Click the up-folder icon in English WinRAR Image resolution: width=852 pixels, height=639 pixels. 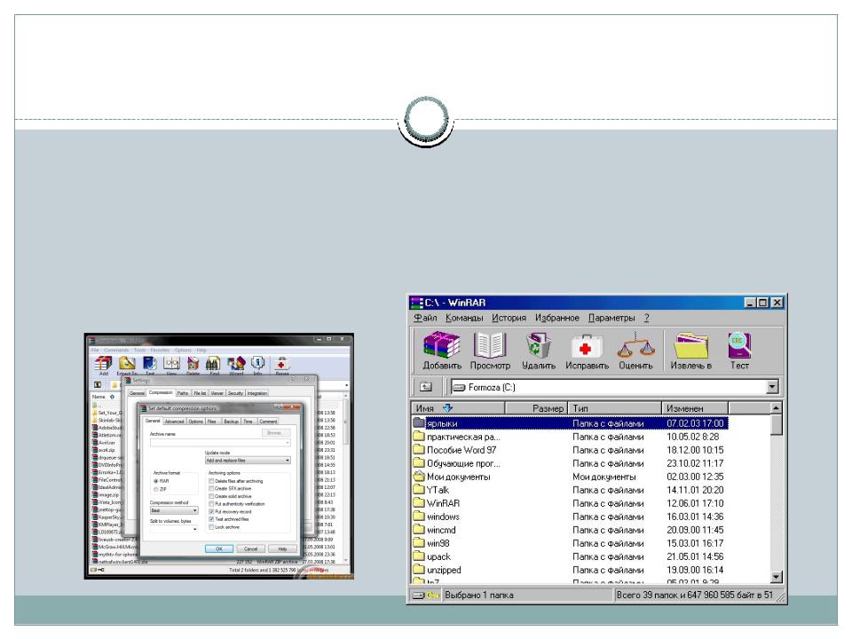(x=98, y=384)
